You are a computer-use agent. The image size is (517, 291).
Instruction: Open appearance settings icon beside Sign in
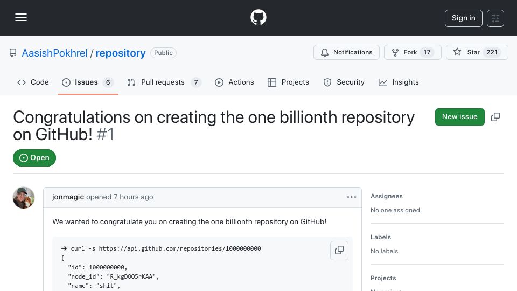[x=495, y=18]
